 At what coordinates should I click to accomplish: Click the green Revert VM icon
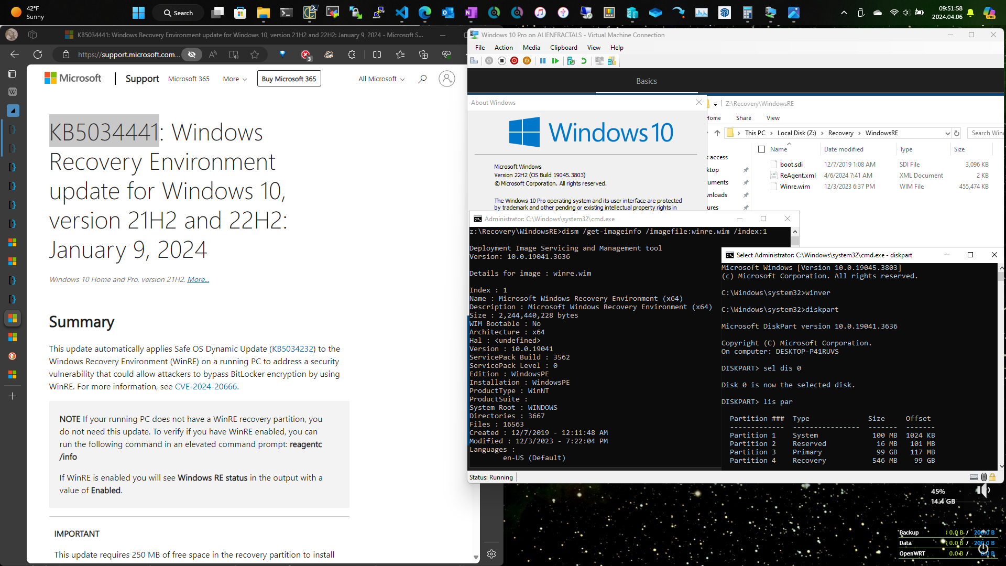click(x=584, y=61)
